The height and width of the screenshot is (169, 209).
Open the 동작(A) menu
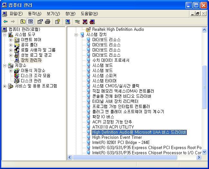pyautogui.click(x=35, y=13)
